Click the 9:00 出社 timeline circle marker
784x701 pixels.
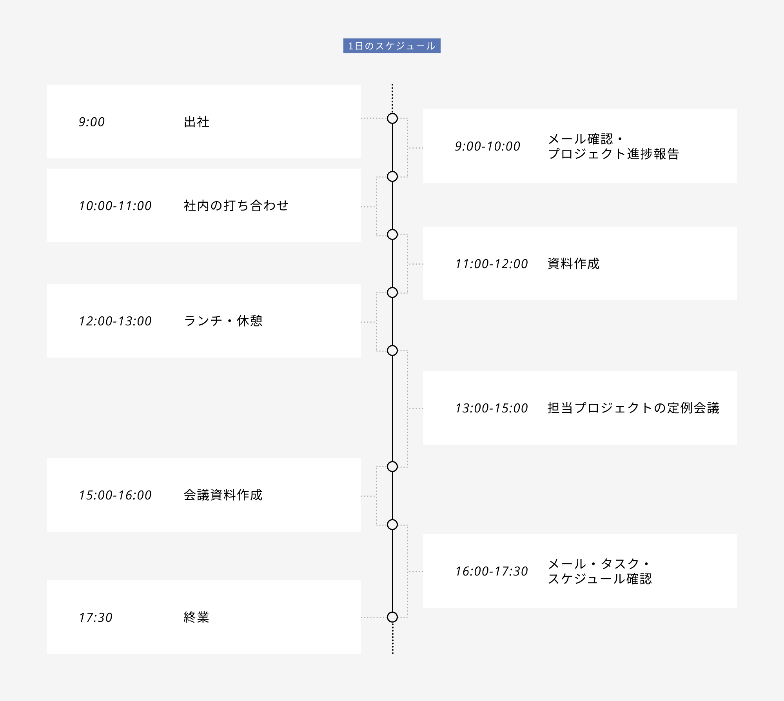coord(392,118)
